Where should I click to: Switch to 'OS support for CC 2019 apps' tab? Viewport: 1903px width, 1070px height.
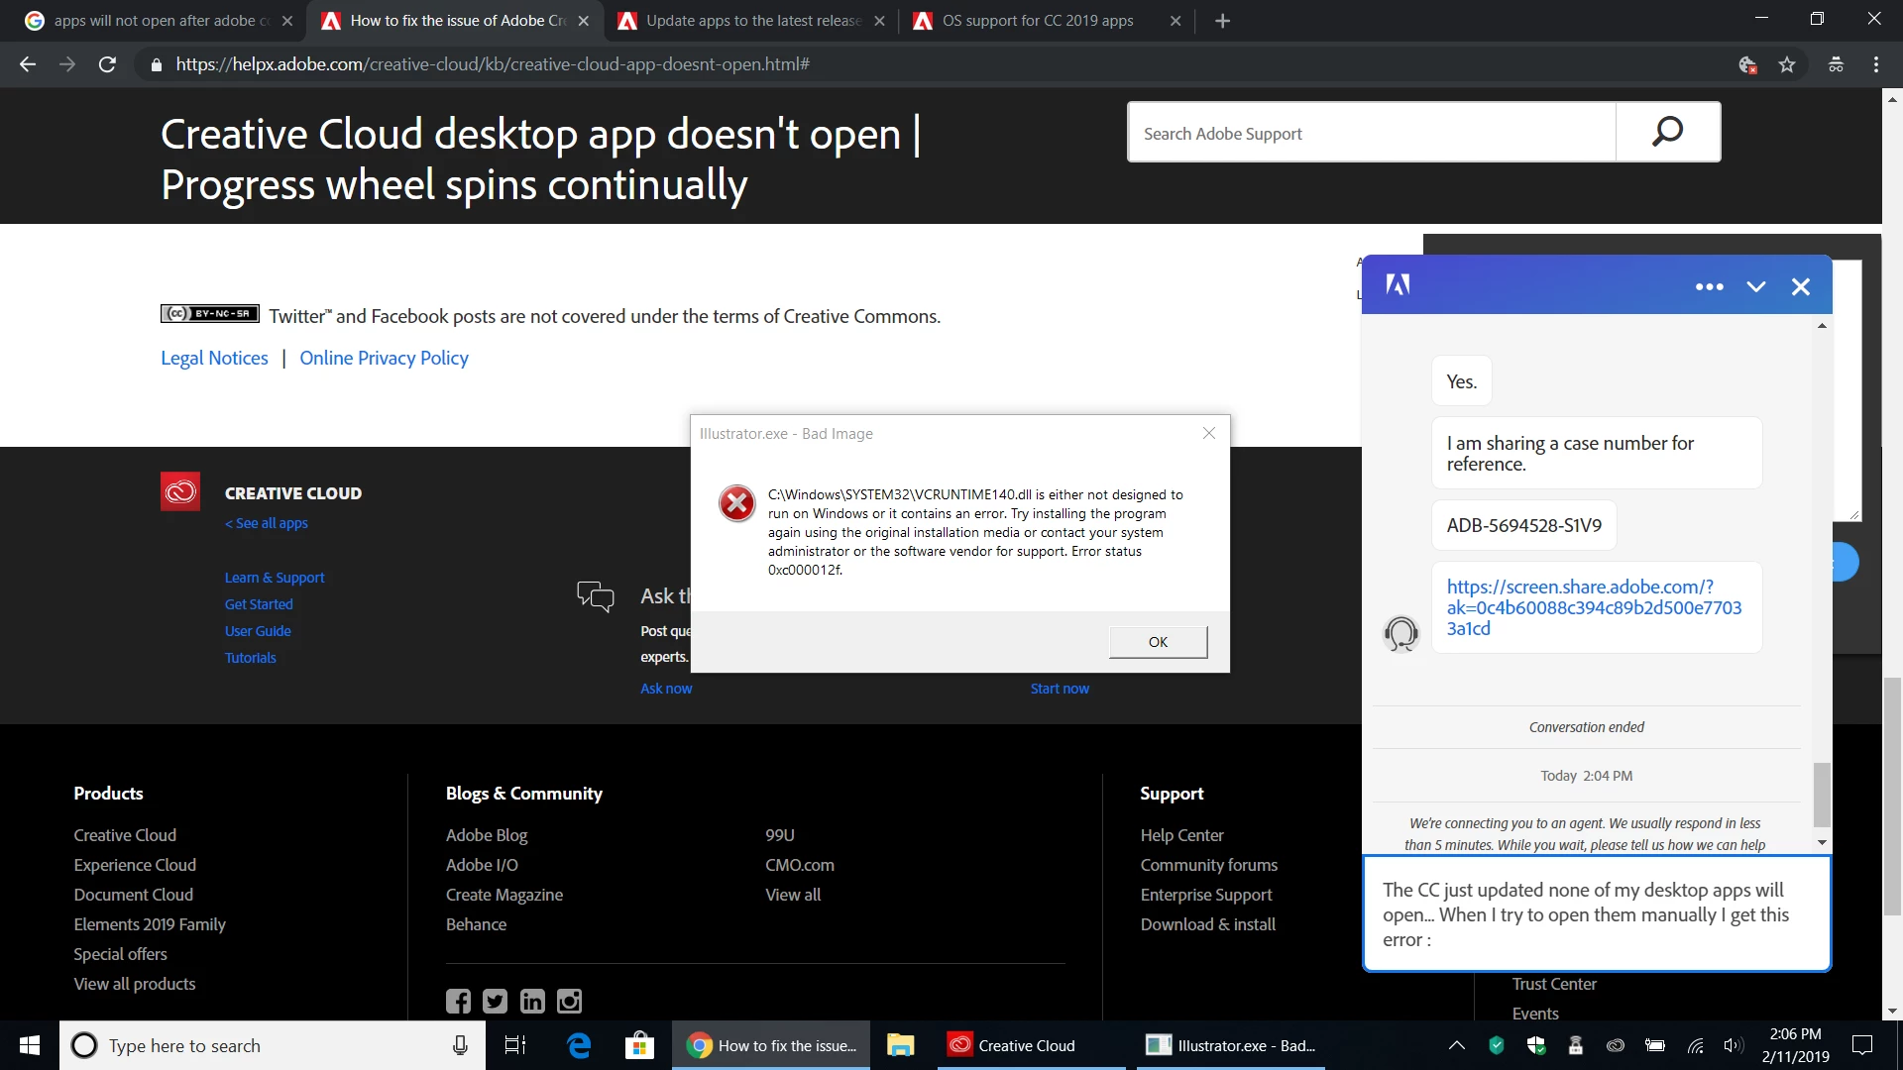1037,21
